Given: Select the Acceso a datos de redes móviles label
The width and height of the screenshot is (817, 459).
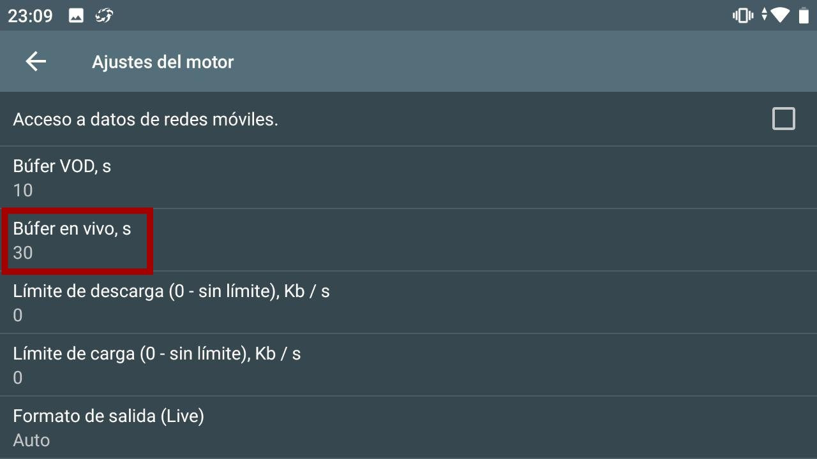Looking at the screenshot, I should 146,119.
